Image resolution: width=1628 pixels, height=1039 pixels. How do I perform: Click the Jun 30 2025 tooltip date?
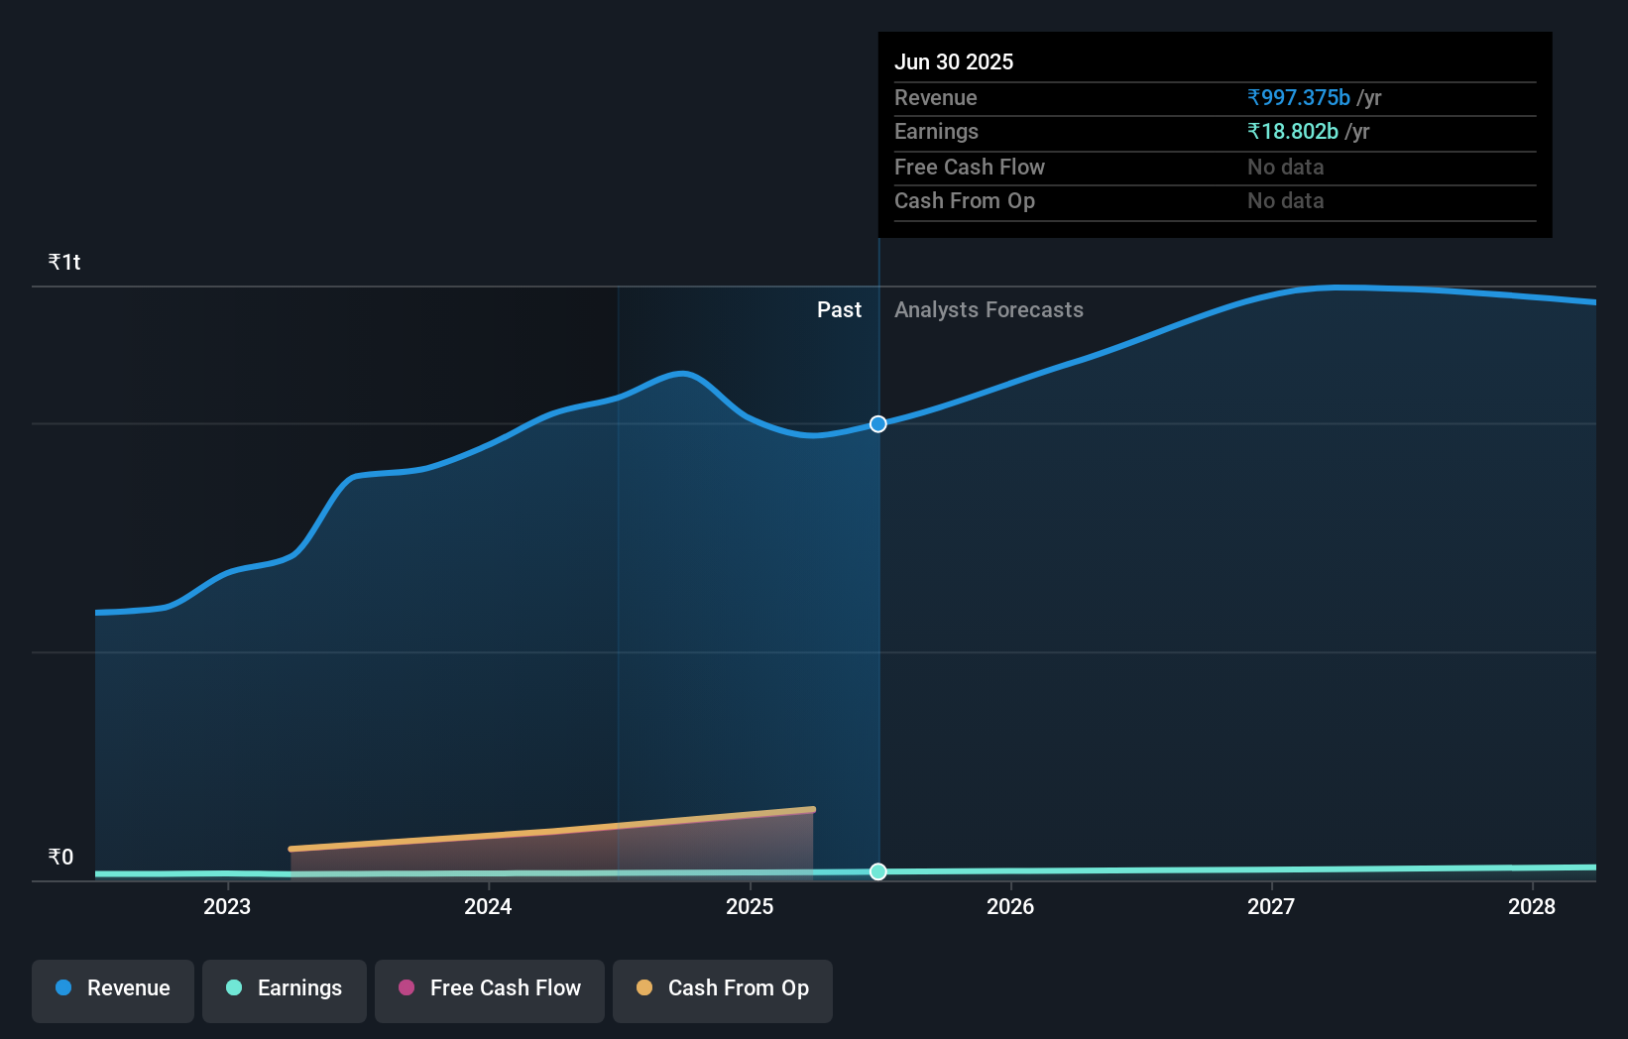point(954,61)
